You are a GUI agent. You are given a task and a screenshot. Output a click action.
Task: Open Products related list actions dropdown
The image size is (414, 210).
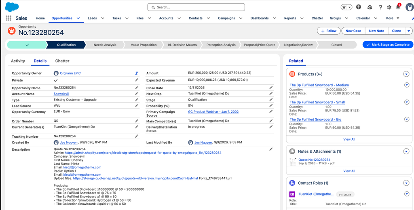point(406,74)
